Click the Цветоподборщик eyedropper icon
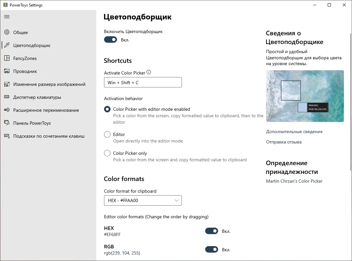This screenshot has width=352, height=261. [x=7, y=45]
